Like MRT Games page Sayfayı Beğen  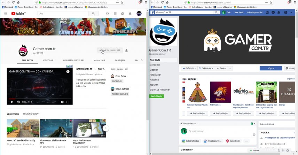click(x=220, y=113)
